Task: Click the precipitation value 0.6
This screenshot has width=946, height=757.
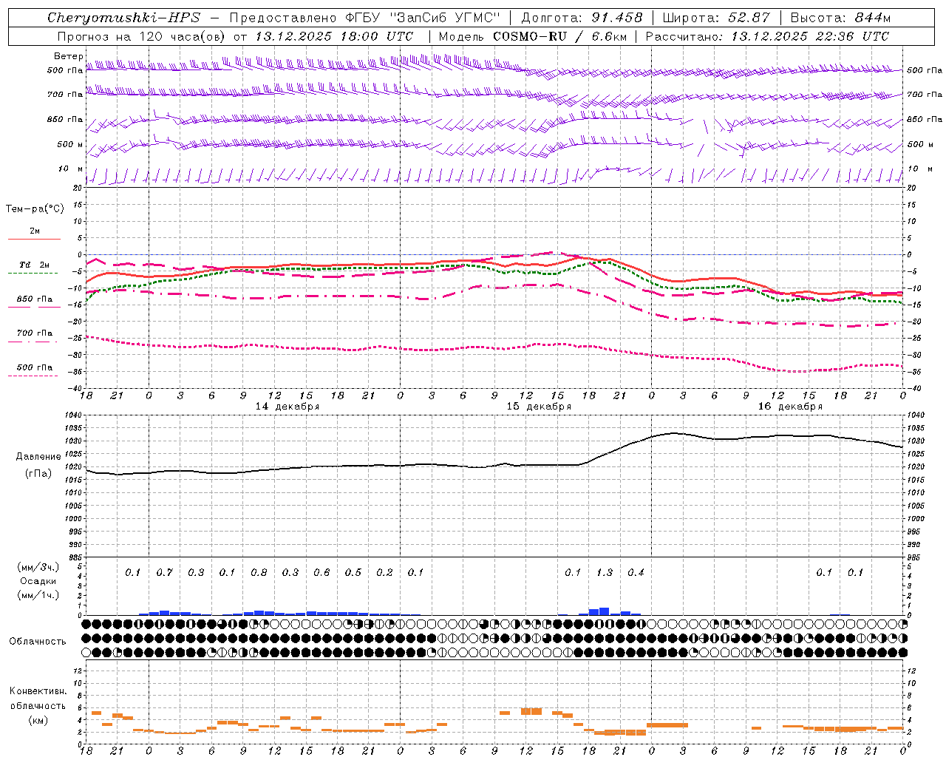Action: [321, 573]
